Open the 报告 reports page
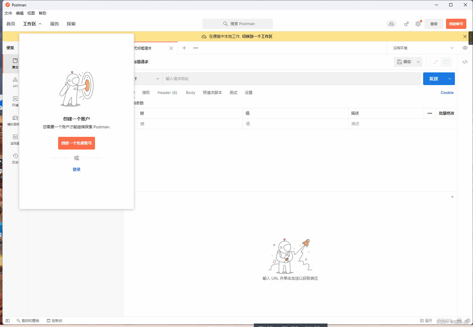 (55, 24)
